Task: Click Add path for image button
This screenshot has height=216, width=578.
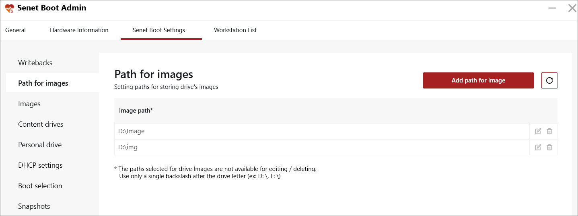Action: pyautogui.click(x=478, y=80)
